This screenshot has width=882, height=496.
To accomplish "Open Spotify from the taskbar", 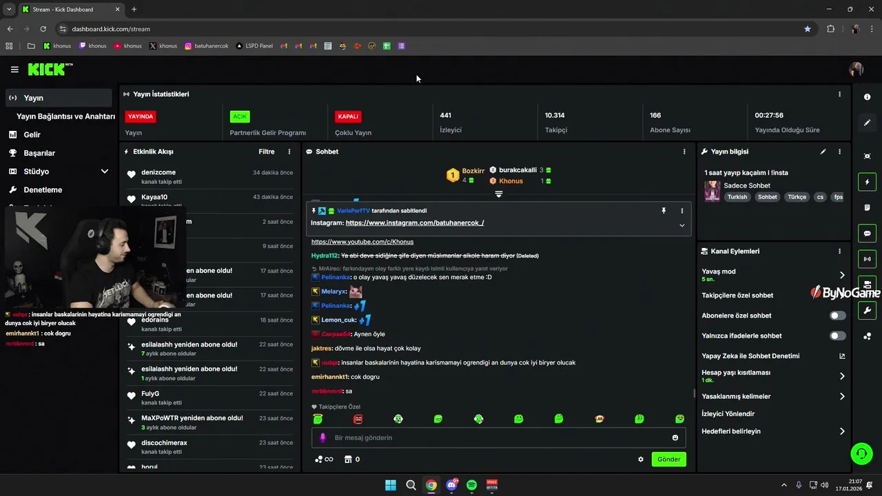I will point(471,485).
